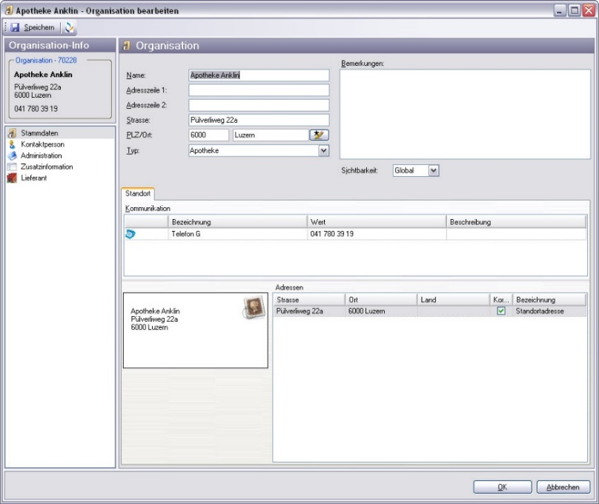
Task: Click into the Adresszeile 1 field
Action: point(258,90)
